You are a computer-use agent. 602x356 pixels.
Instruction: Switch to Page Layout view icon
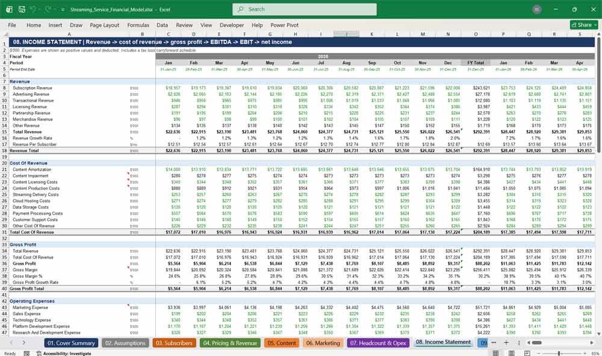[511, 354]
